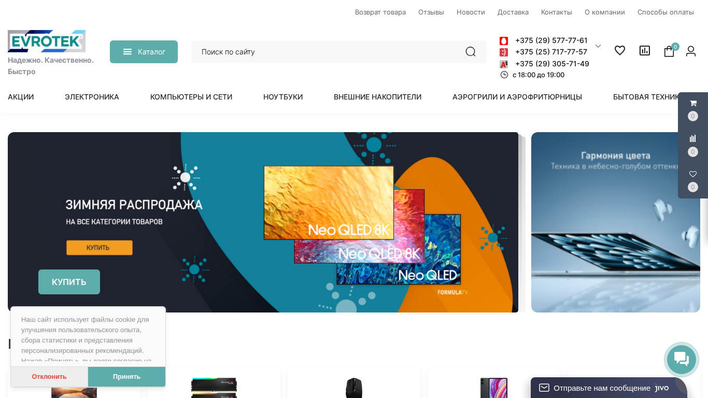Click the compare icon in side panel
Image resolution: width=708 pixels, height=398 pixels.
point(693,138)
